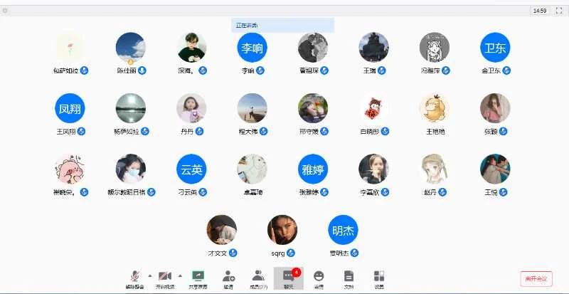569x294 pixels.
Task: Open the documents icon in toolbar
Action: tap(349, 278)
